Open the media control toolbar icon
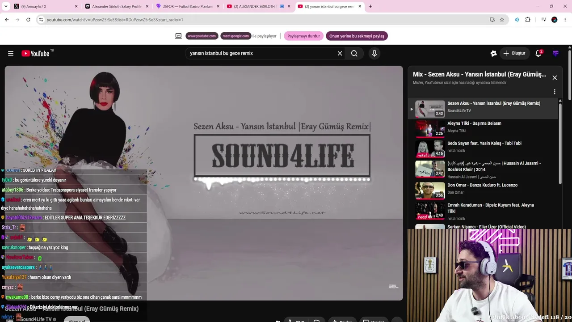The image size is (572, 322). (x=543, y=20)
